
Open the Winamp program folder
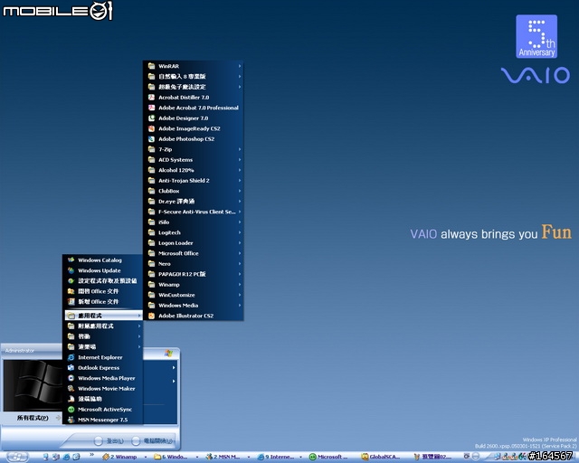coord(193,285)
